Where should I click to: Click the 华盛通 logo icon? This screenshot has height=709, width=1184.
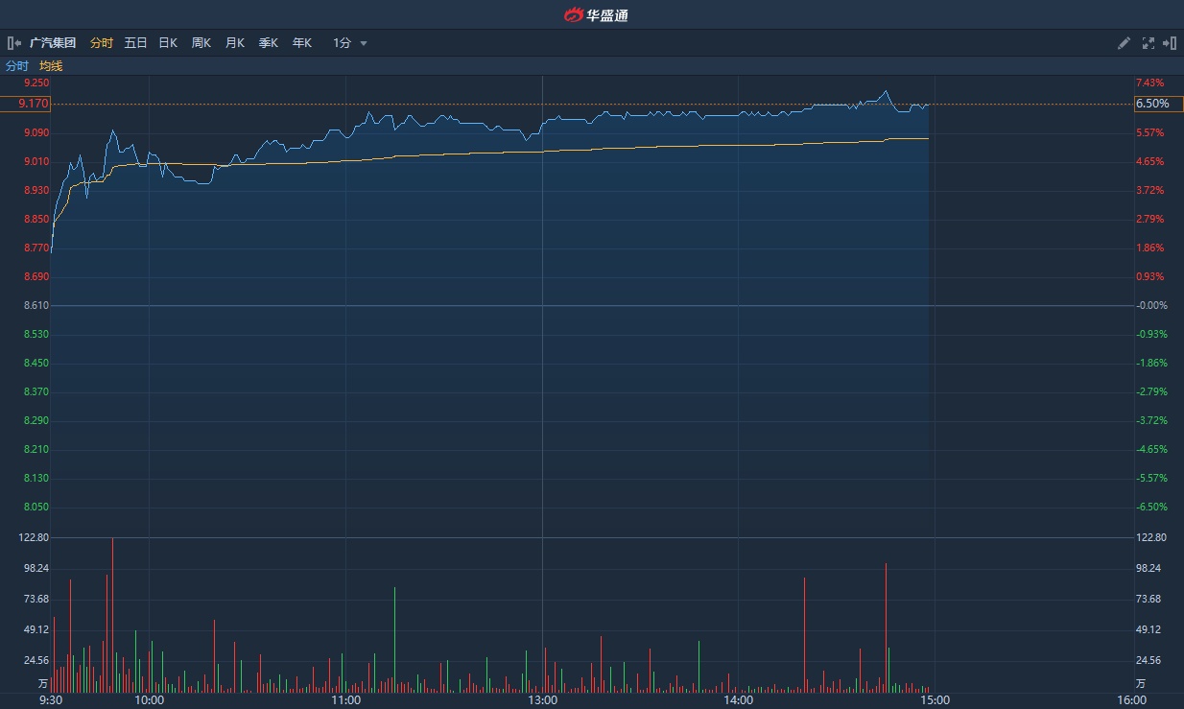coord(574,14)
